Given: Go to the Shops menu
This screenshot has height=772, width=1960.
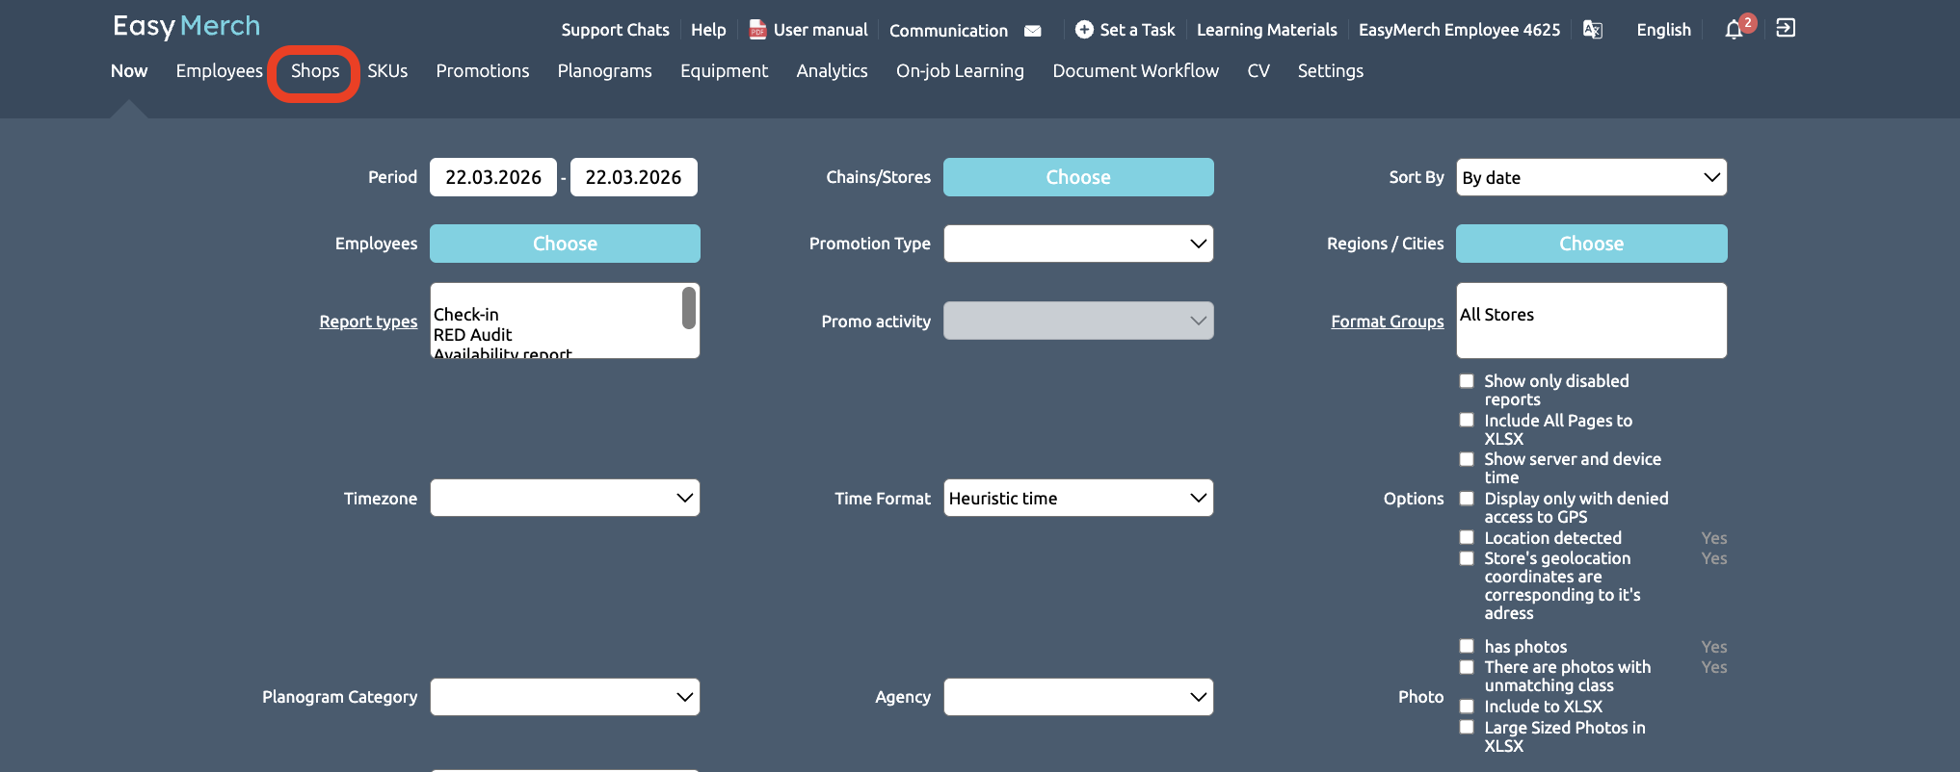Looking at the screenshot, I should (315, 71).
